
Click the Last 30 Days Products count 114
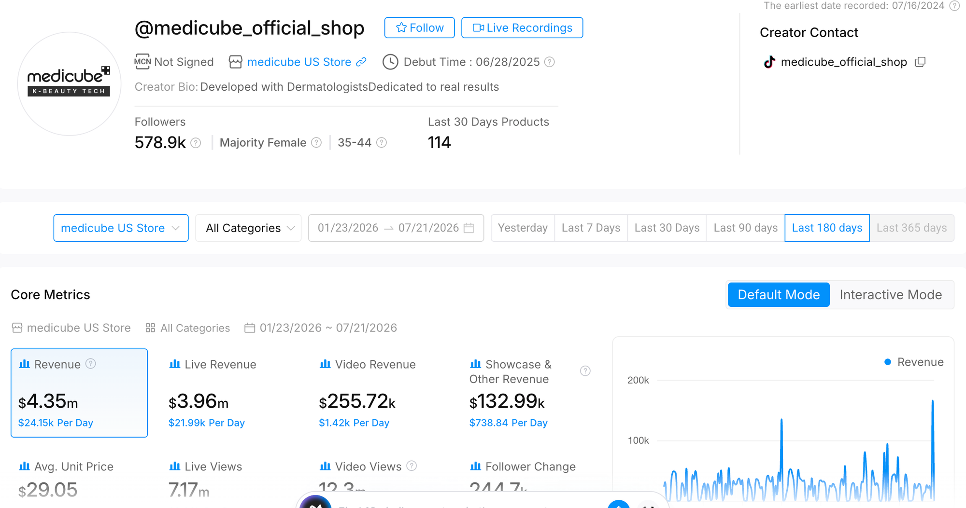(x=440, y=143)
